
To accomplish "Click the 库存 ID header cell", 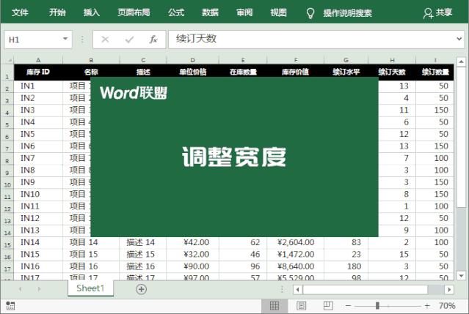I will click(38, 72).
